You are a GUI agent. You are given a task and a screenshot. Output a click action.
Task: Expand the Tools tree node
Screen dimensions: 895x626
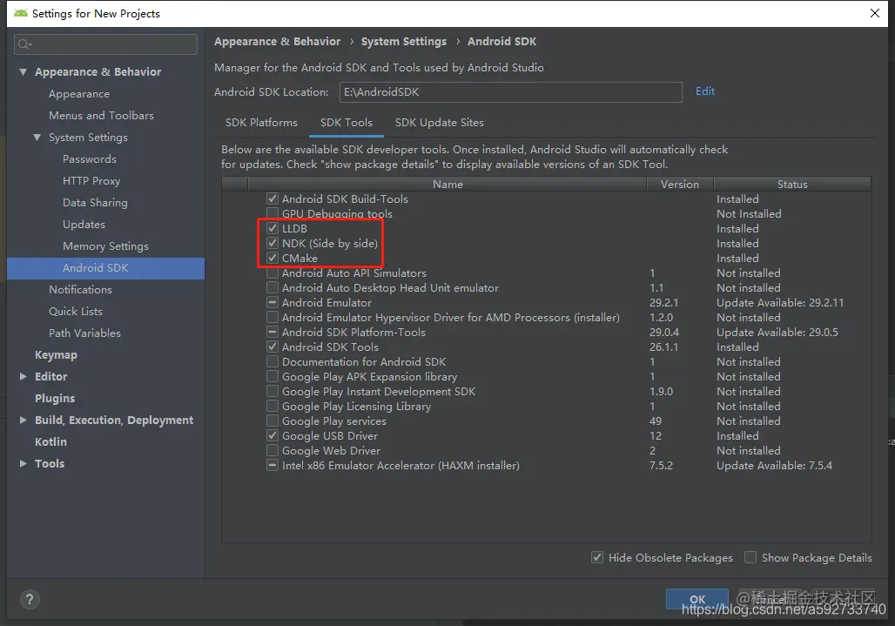[x=23, y=463]
